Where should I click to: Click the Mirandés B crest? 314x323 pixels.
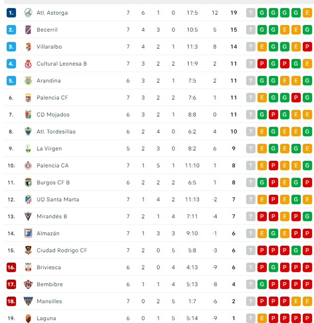pyautogui.click(x=28, y=216)
